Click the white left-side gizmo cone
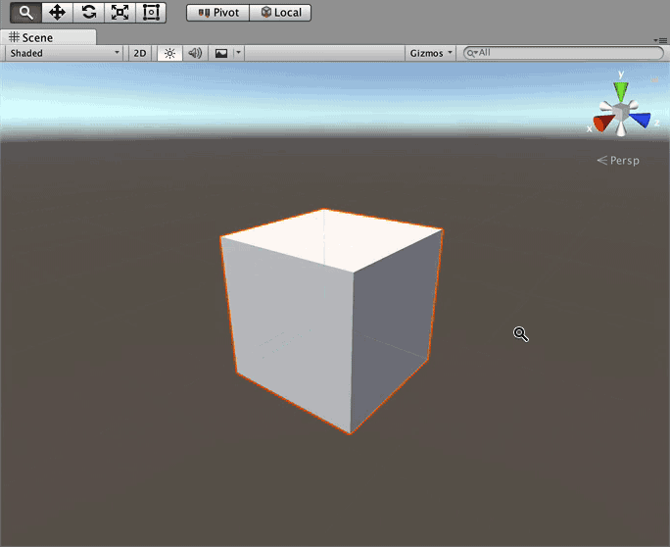 coord(606,106)
